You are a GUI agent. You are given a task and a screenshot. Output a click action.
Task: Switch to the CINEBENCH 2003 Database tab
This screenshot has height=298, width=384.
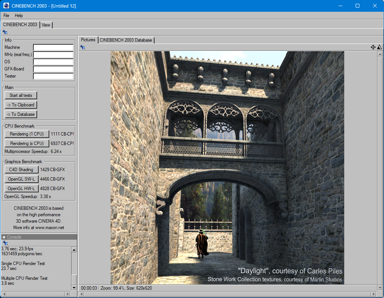[x=126, y=40]
